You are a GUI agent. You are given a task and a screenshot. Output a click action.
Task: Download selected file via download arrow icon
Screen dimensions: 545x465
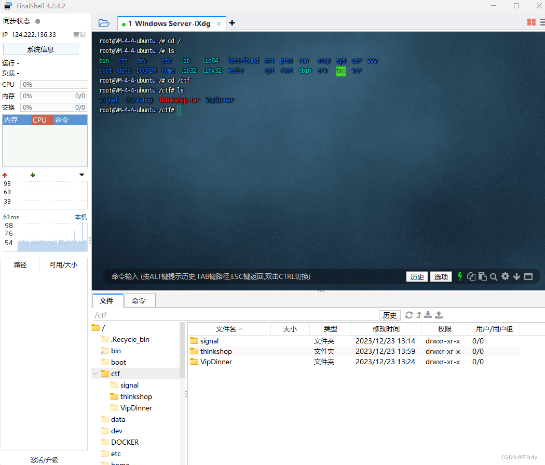pyautogui.click(x=427, y=315)
